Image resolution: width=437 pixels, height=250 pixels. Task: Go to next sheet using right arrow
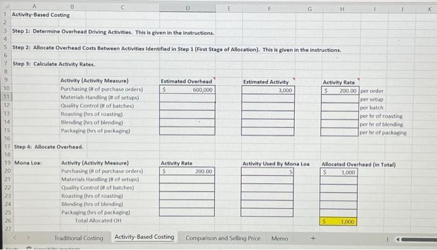click(28, 238)
